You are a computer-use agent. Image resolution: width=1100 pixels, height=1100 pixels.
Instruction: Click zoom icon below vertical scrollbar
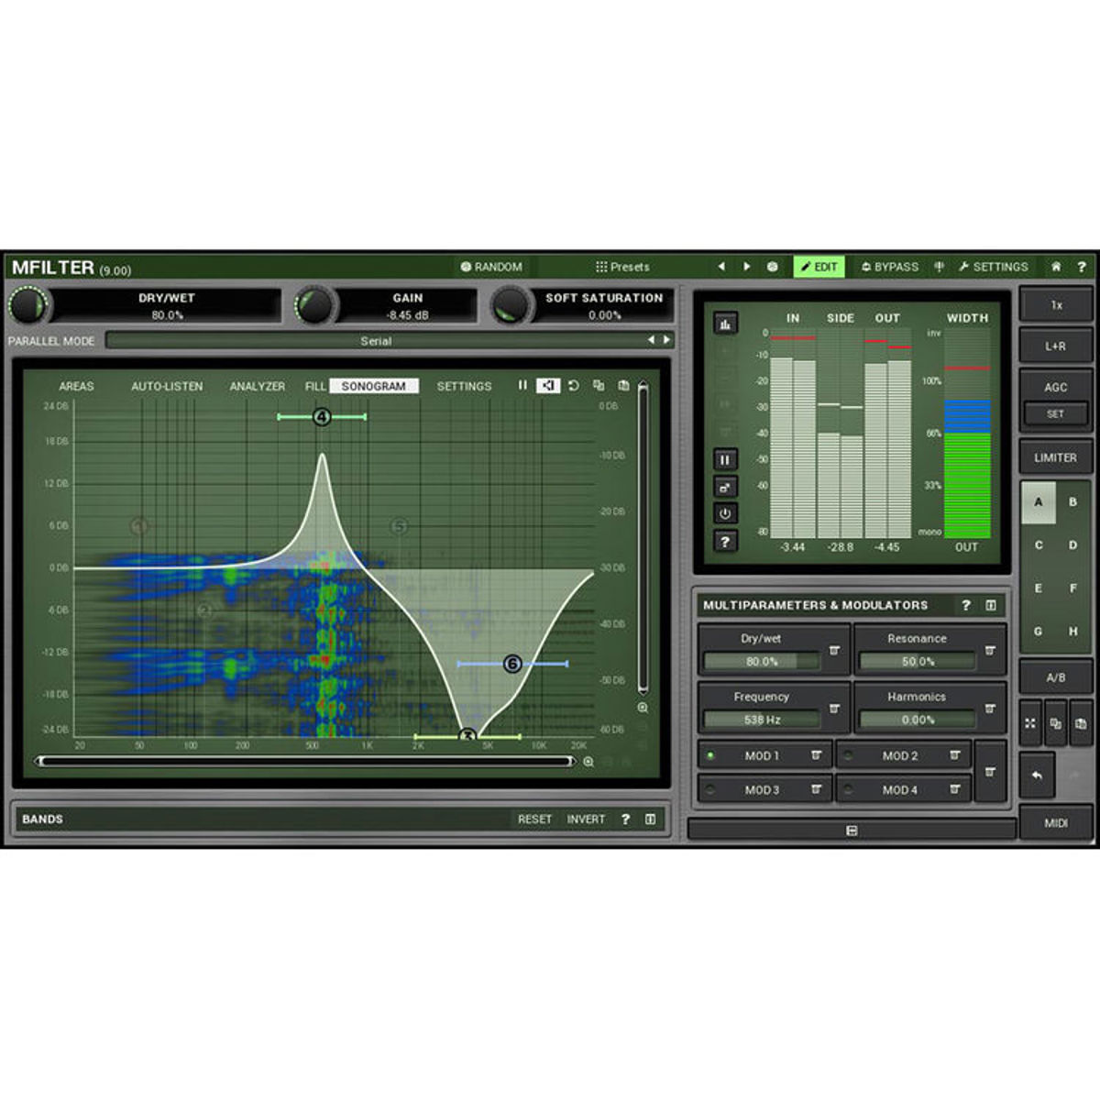pos(643,708)
